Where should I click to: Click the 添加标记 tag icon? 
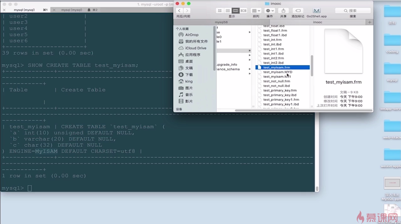click(x=298, y=11)
